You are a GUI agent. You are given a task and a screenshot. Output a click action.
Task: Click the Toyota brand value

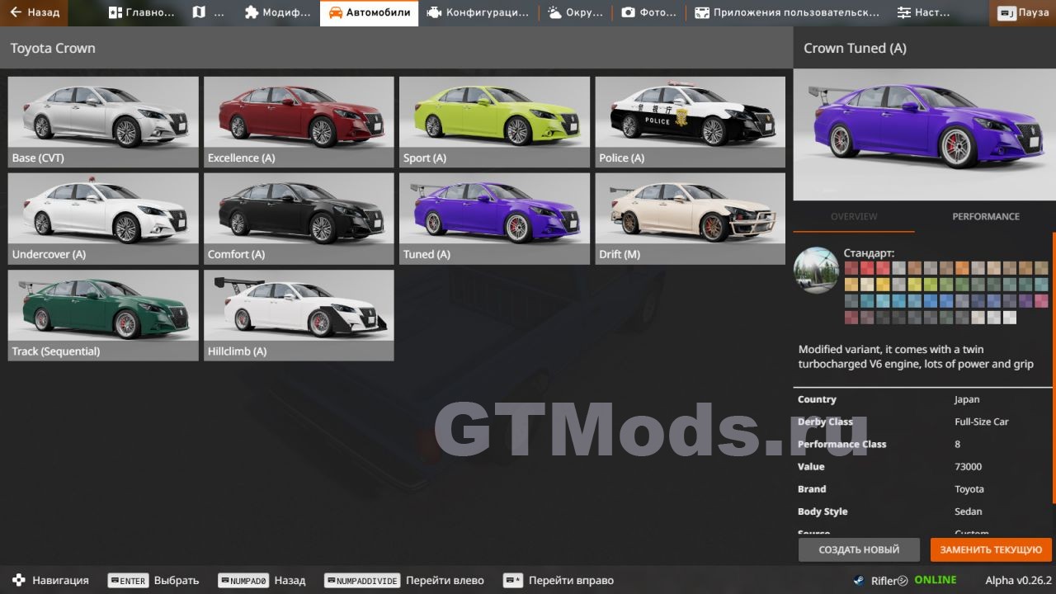point(969,488)
